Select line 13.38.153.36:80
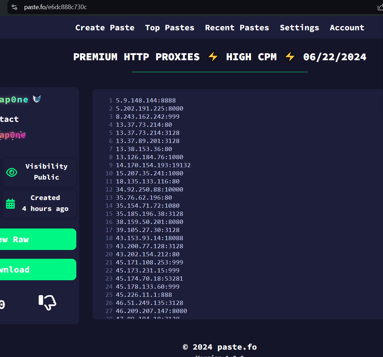The width and height of the screenshot is (383, 357). tap(144, 149)
